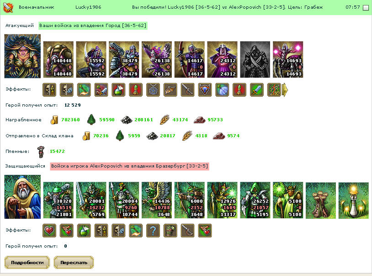Click the green potion attacker effect icon
The width and height of the screenshot is (372, 276).
[118, 90]
